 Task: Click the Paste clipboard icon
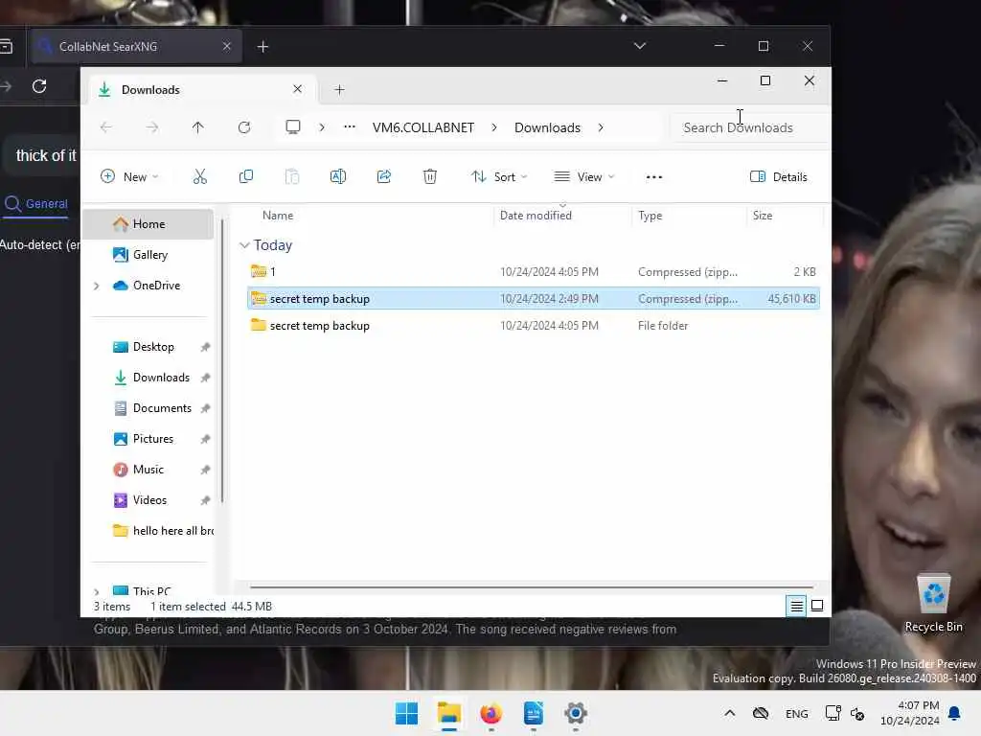[x=292, y=177]
